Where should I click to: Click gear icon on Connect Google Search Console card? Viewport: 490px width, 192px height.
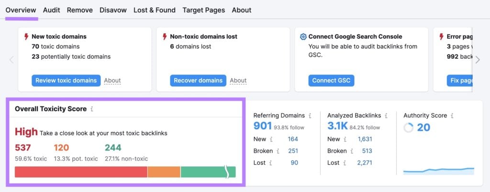pos(303,37)
